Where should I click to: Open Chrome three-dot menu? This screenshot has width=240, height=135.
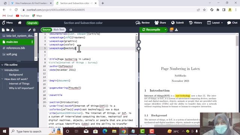[x=236, y=10]
